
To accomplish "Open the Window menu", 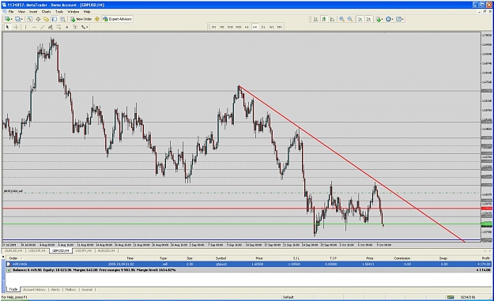I will pyautogui.click(x=73, y=12).
